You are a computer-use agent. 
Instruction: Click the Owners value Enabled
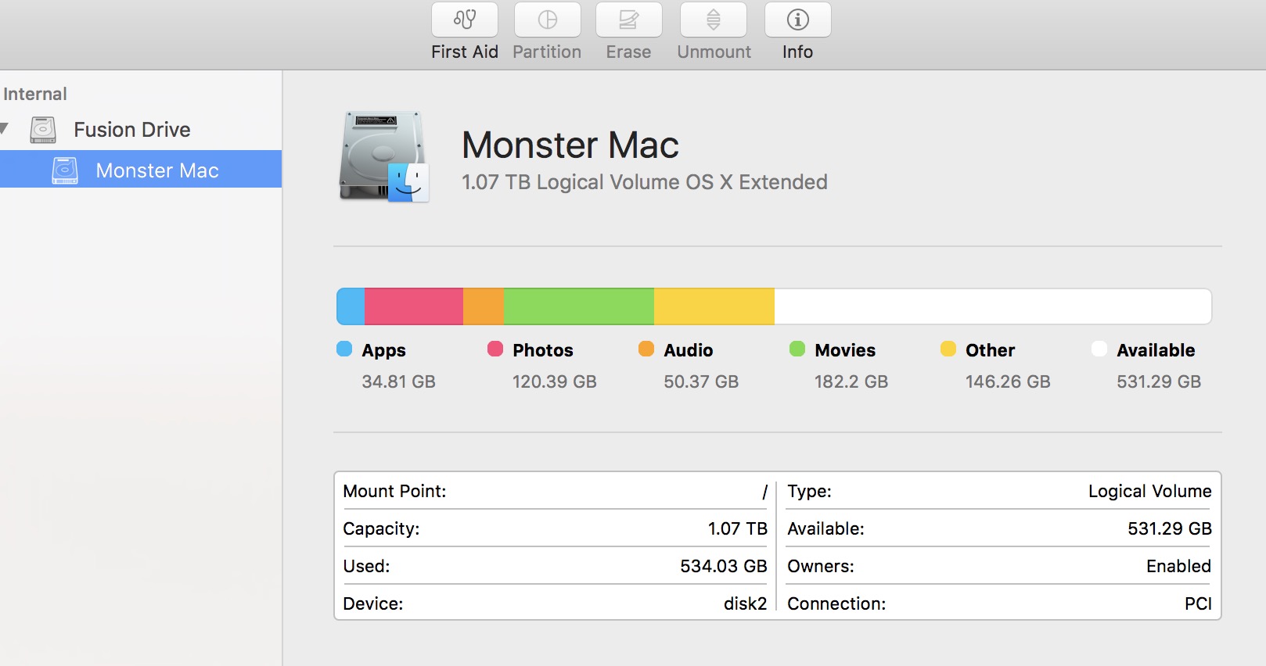pos(1179,566)
